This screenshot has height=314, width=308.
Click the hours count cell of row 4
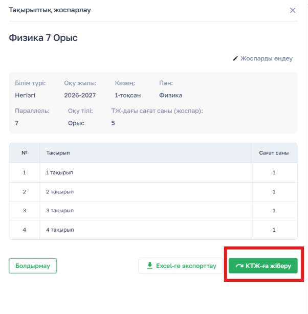click(274, 230)
